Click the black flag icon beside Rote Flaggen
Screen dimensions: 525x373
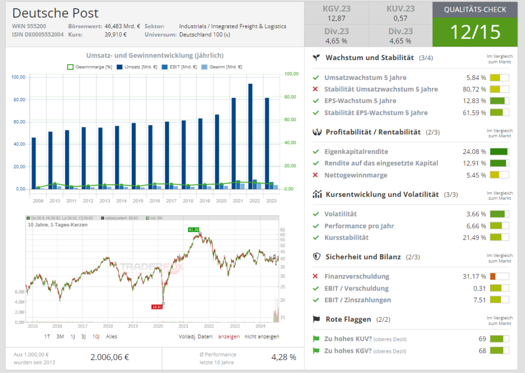[317, 319]
